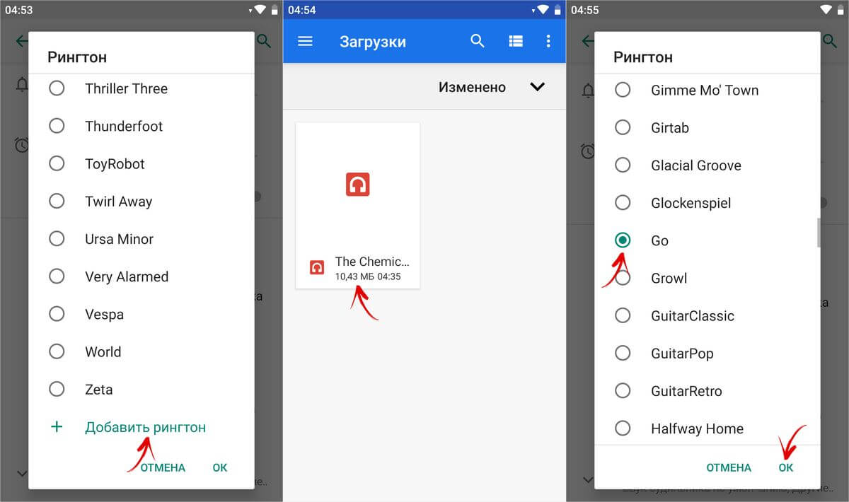Screen dimensions: 849x502
Task: Tap Добавить рингтон to add a ringtone
Action: tap(145, 427)
